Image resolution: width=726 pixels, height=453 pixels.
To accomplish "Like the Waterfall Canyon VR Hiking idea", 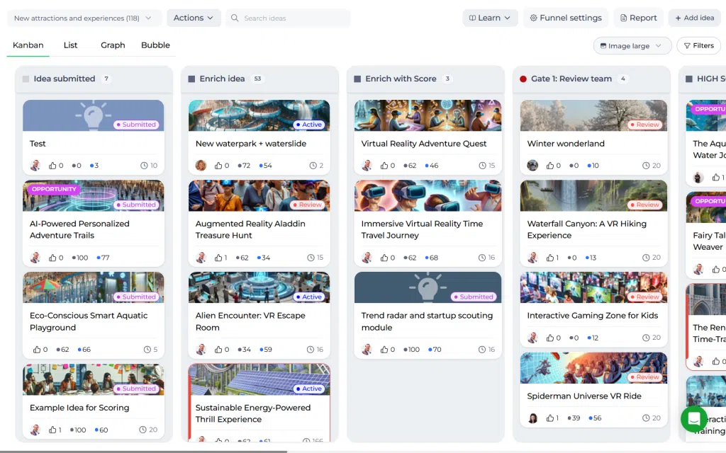I will [x=549, y=258].
